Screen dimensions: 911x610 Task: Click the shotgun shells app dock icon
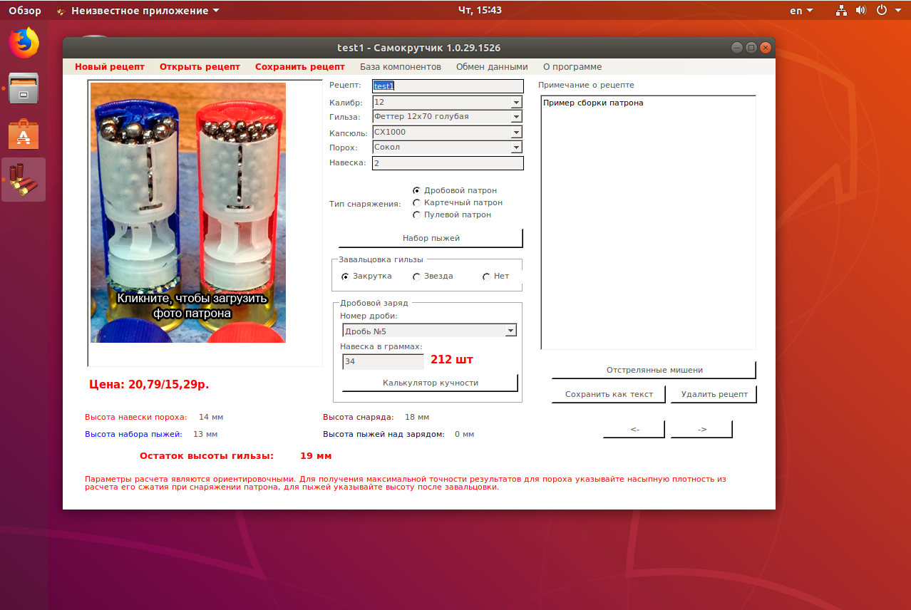(24, 180)
